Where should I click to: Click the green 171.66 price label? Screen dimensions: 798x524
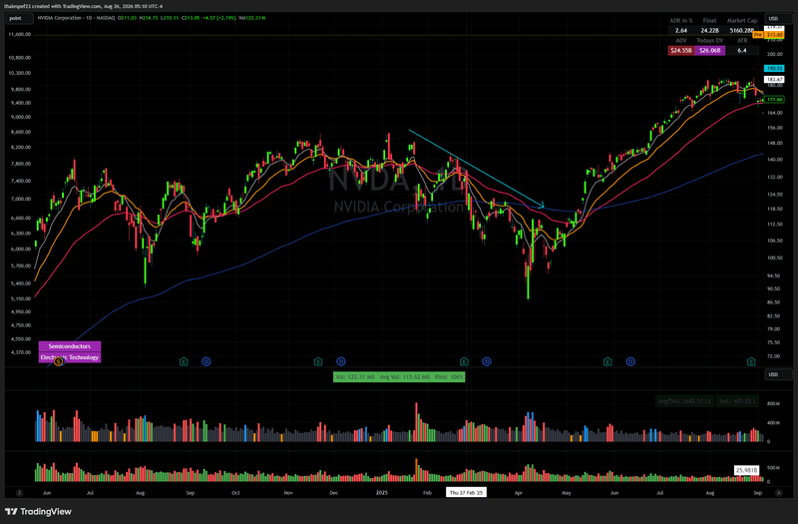pyautogui.click(x=774, y=99)
